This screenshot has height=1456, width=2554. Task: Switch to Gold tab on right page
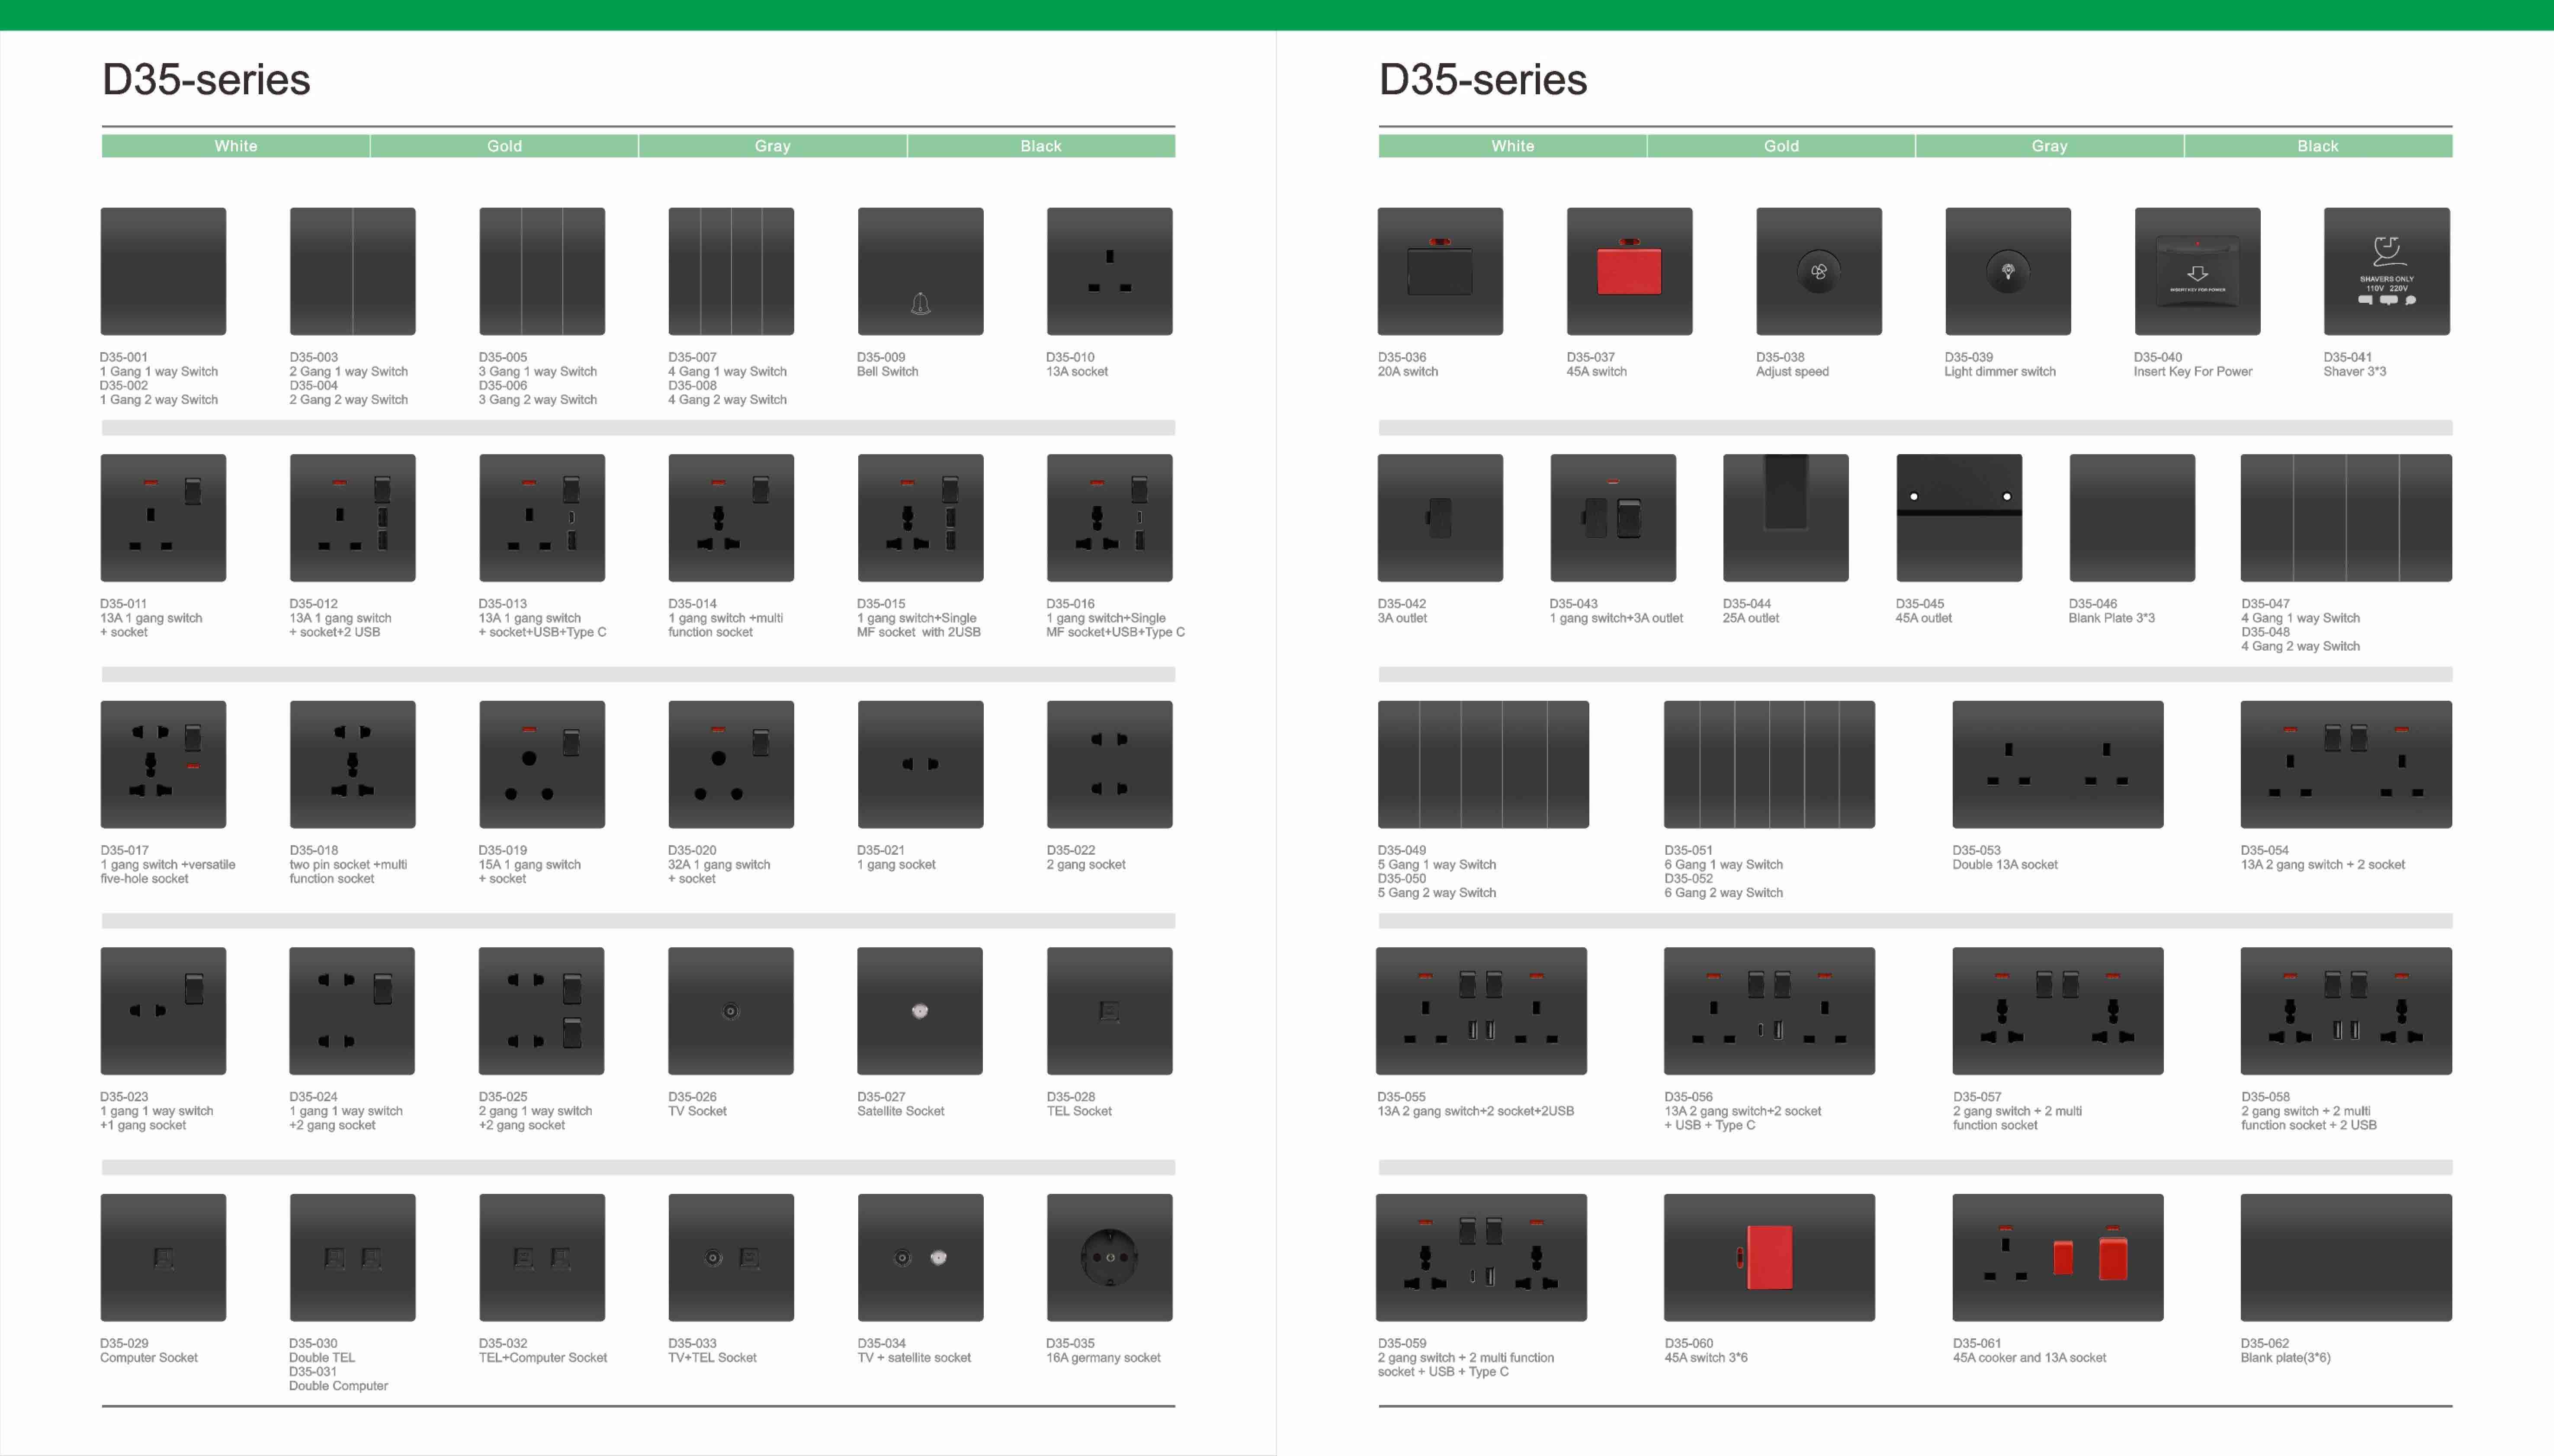pyautogui.click(x=1781, y=146)
